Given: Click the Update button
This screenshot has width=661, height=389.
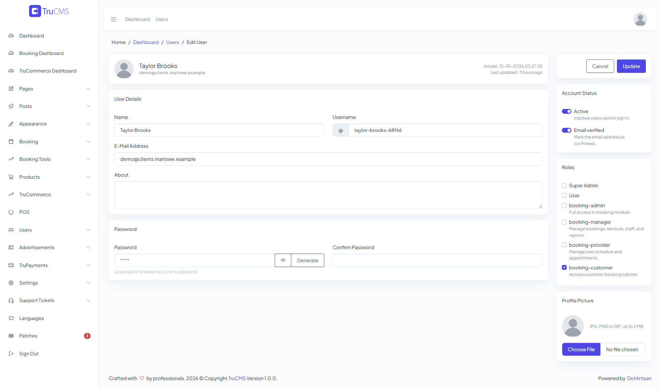Looking at the screenshot, I should coord(631,66).
